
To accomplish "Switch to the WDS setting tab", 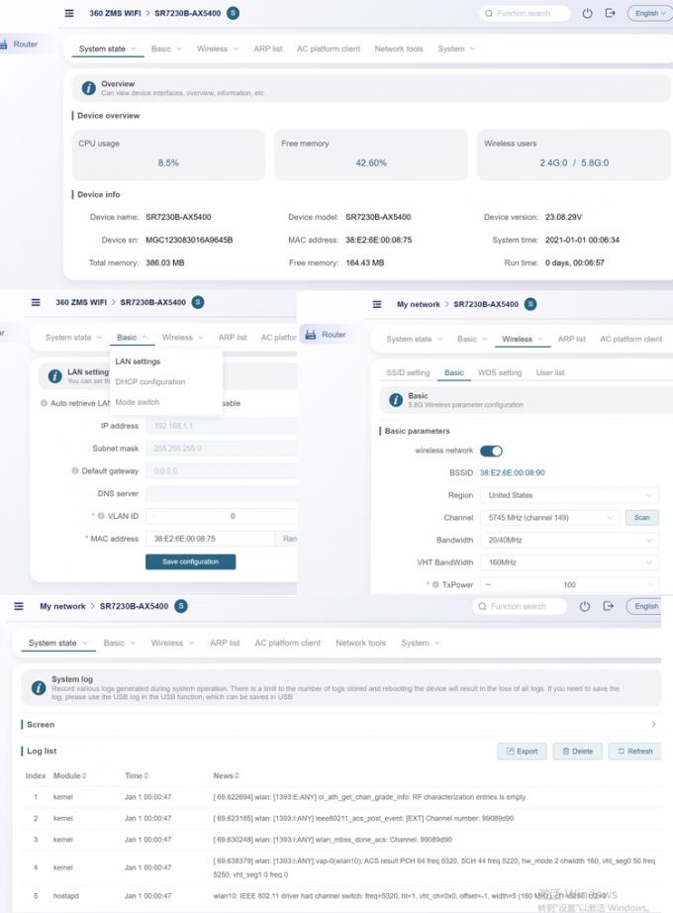I will 500,372.
